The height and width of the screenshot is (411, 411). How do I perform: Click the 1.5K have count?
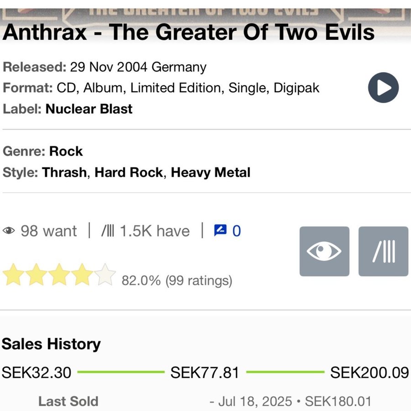[155, 231]
